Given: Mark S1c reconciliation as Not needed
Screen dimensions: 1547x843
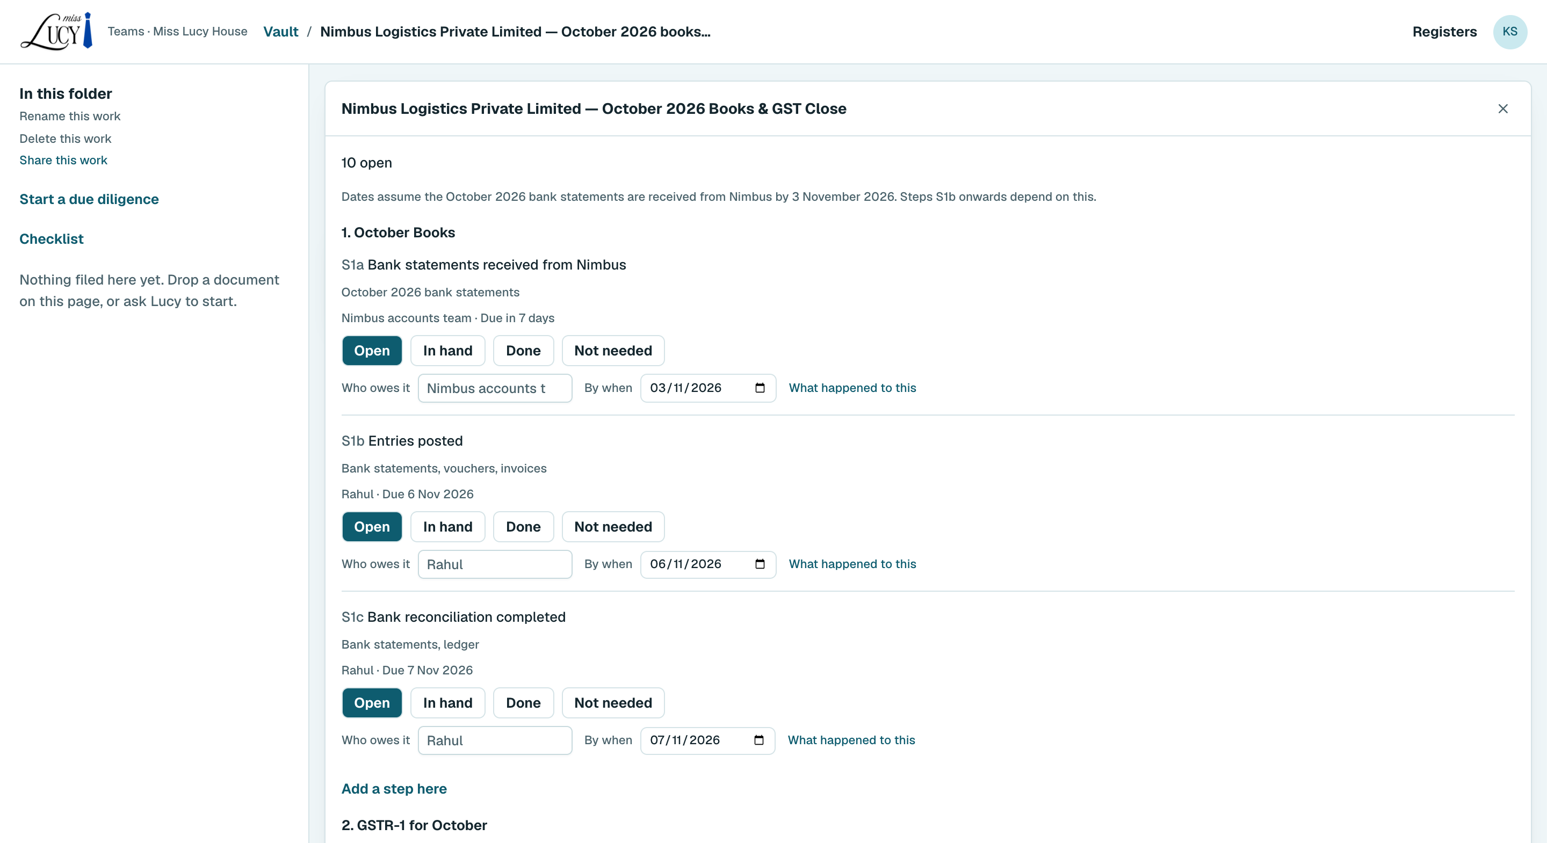Looking at the screenshot, I should coord(612,702).
